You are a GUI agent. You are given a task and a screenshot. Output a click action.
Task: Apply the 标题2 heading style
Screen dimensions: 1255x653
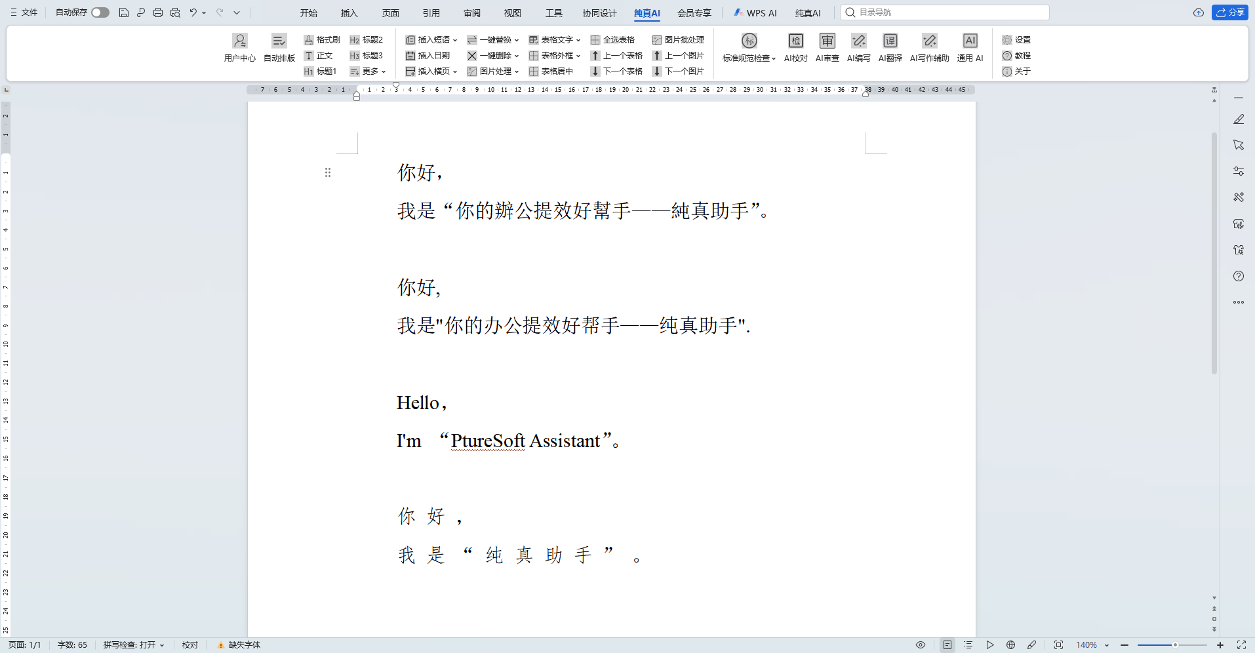point(367,40)
